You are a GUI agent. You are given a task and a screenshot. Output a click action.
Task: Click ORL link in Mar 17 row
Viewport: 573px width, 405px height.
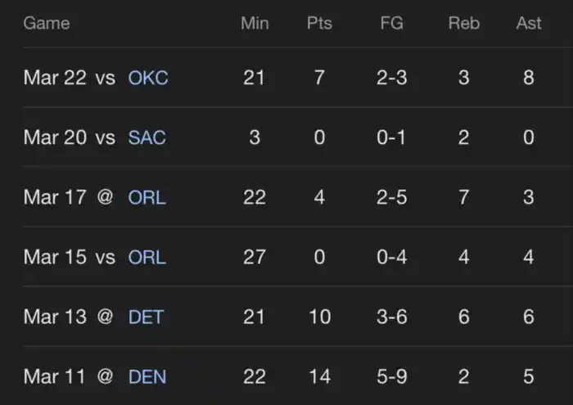click(147, 197)
